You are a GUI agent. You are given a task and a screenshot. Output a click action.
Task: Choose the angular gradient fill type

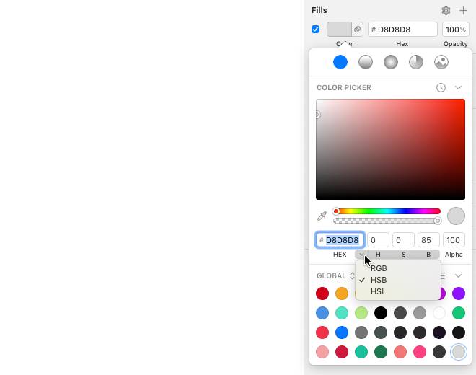click(x=416, y=62)
